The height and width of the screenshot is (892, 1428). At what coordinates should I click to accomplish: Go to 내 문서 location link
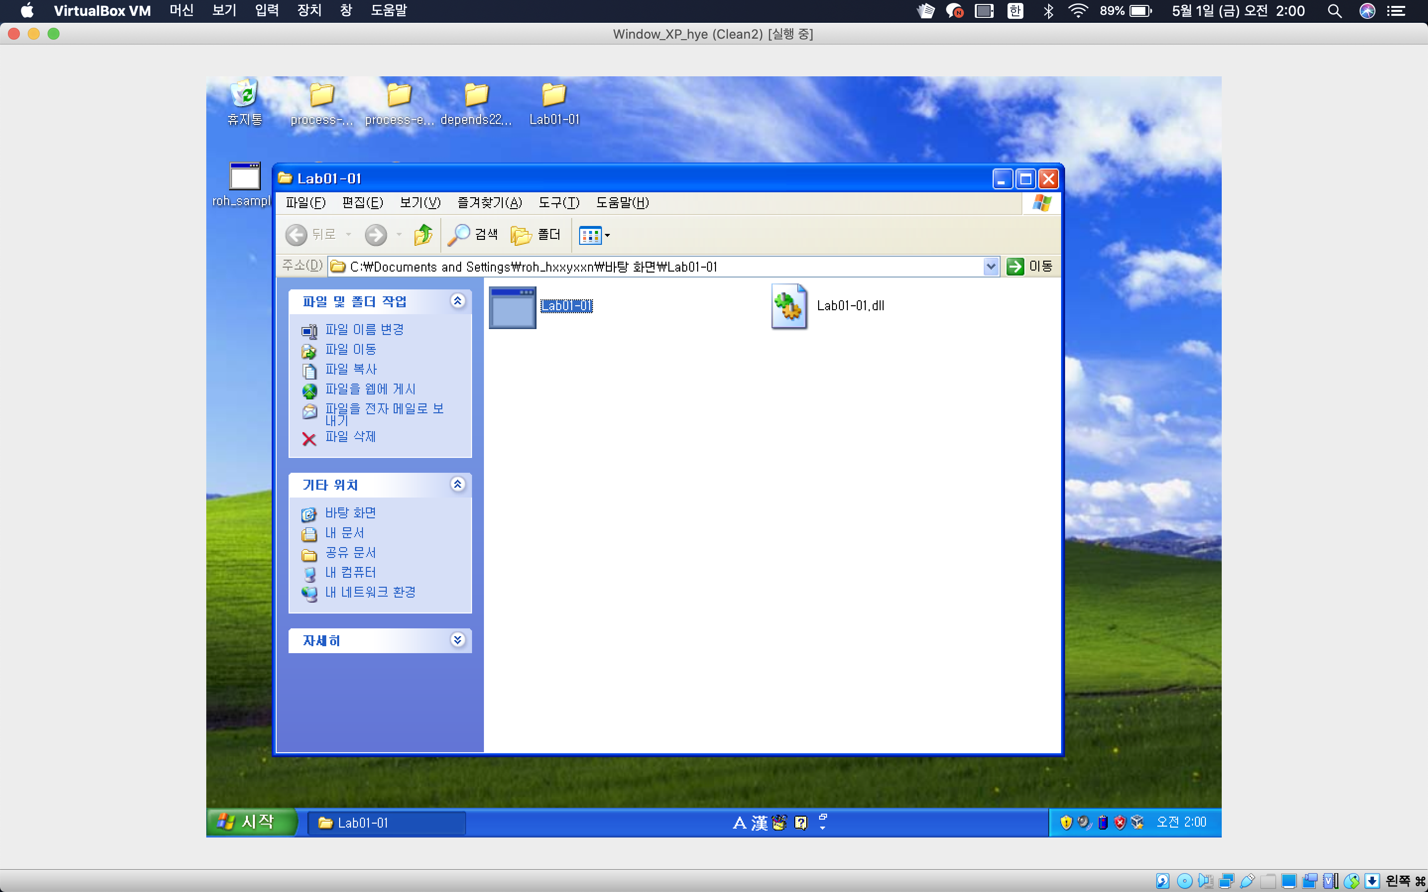[345, 533]
